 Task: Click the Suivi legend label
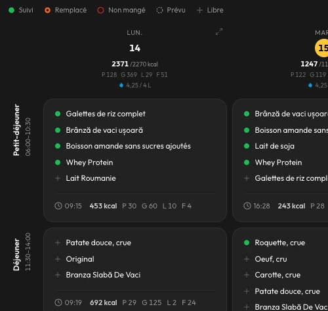(x=26, y=10)
